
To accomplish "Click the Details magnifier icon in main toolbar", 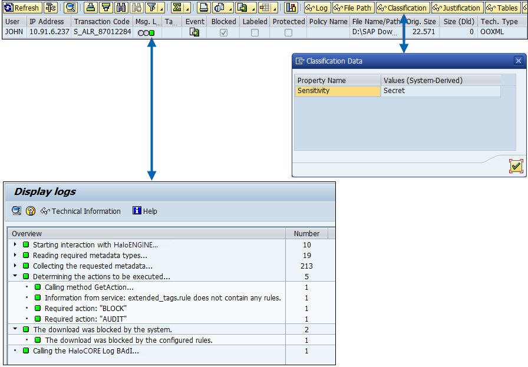I will point(71,8).
